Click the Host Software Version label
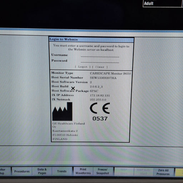Viewport: 183px width, 183px height. [x=70, y=82]
